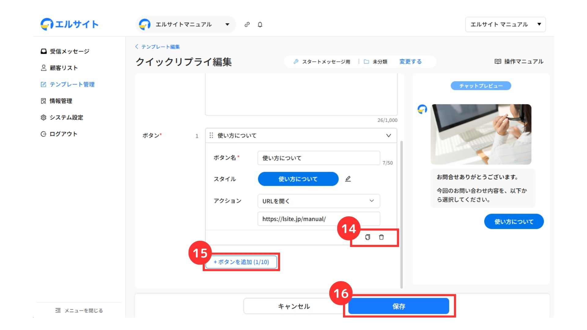Image resolution: width=587 pixels, height=330 pixels.
Task: Add a button with ボタンを追加
Action: [241, 262]
